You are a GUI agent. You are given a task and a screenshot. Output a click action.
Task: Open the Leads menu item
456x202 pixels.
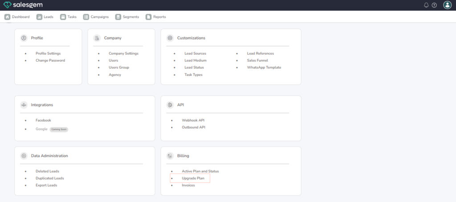point(45,17)
